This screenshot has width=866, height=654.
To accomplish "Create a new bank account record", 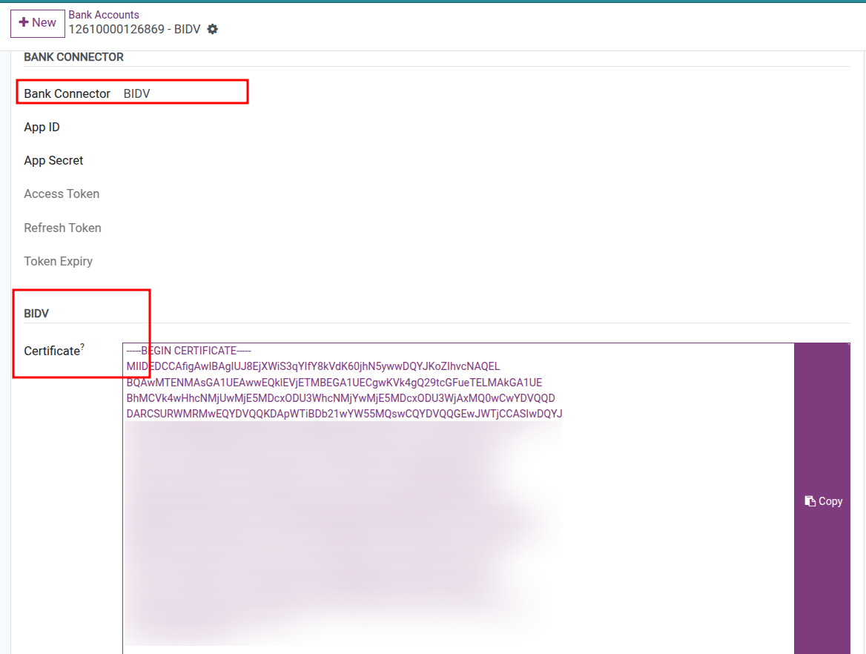I will click(x=37, y=23).
